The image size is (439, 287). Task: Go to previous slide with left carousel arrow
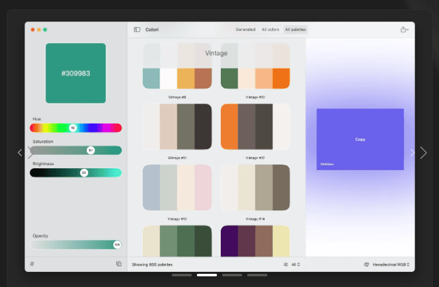click(20, 153)
